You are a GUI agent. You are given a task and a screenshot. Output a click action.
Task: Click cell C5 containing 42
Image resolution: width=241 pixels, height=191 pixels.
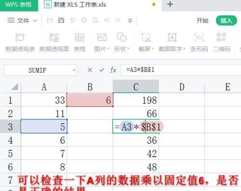[136, 153]
